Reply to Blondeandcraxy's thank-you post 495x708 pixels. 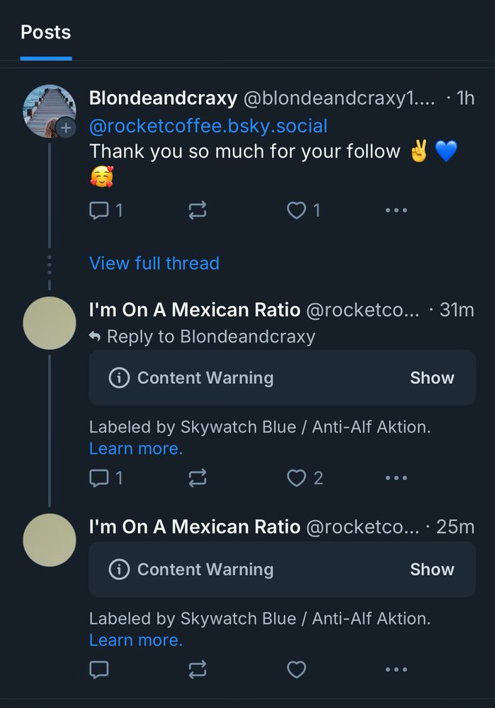(101, 210)
